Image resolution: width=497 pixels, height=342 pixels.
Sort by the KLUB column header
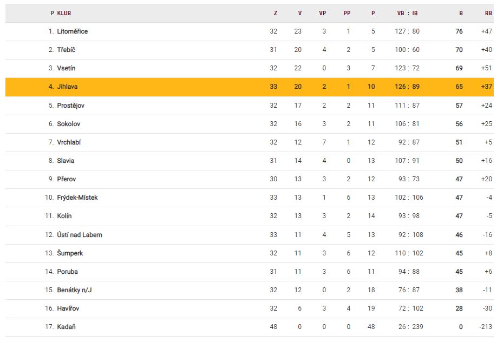tap(64, 13)
